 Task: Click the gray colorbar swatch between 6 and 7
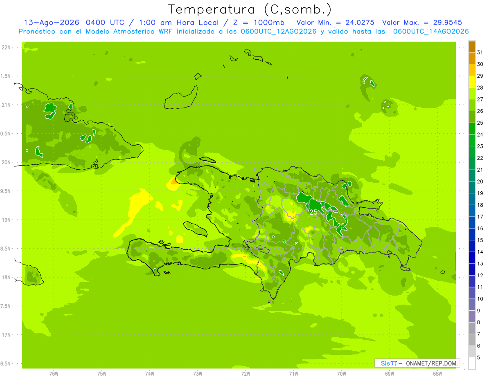pos(472,340)
